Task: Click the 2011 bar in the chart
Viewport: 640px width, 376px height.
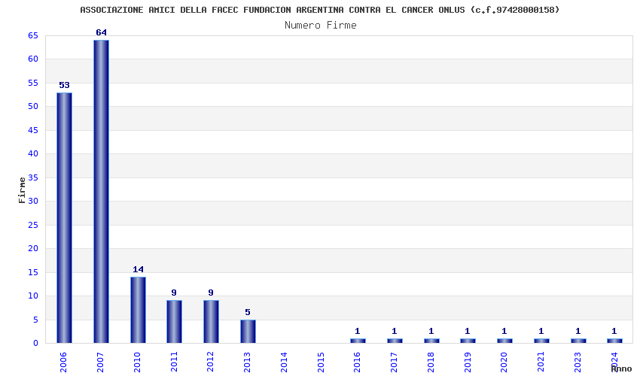Action: tap(174, 322)
